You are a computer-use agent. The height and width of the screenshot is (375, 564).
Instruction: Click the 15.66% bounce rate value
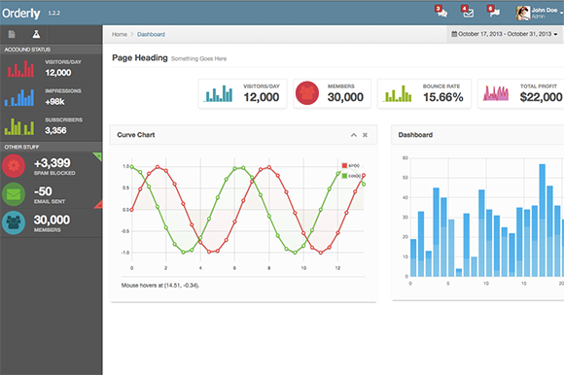443,97
